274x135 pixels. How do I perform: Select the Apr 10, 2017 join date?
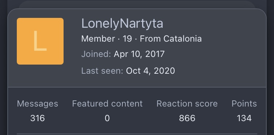(x=139, y=54)
